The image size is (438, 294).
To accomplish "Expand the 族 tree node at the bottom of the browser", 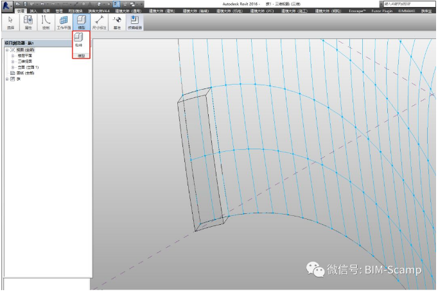I will point(7,79).
